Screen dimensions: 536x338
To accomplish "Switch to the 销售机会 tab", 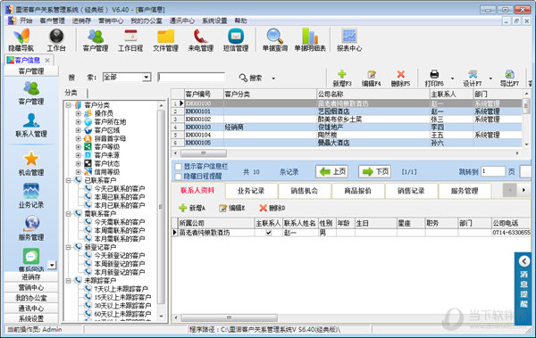I will pos(305,191).
